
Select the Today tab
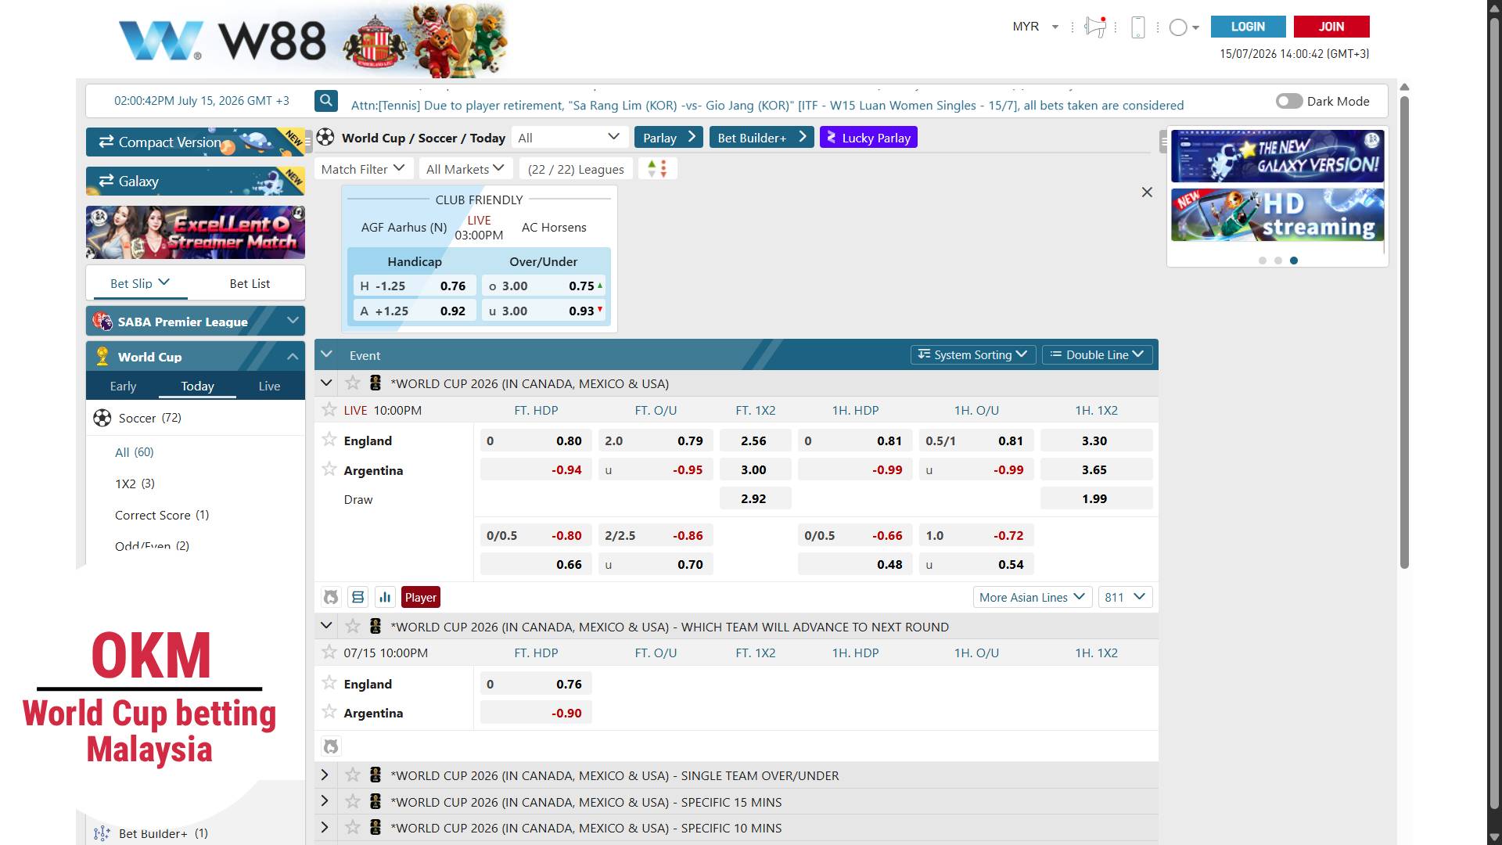pos(197,386)
